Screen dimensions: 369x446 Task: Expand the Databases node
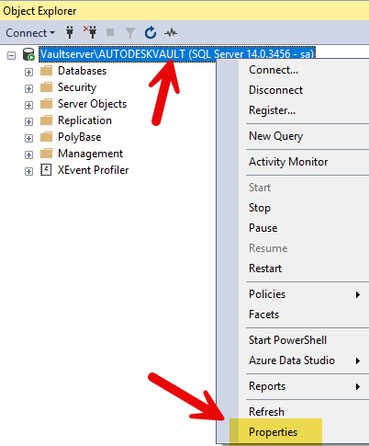(28, 72)
